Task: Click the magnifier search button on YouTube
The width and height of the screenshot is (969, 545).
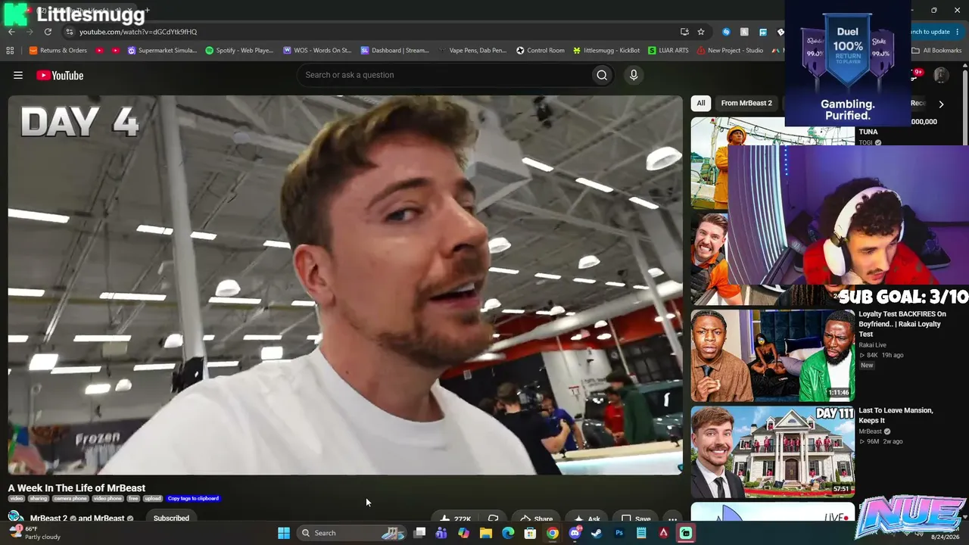Action: coord(602,75)
